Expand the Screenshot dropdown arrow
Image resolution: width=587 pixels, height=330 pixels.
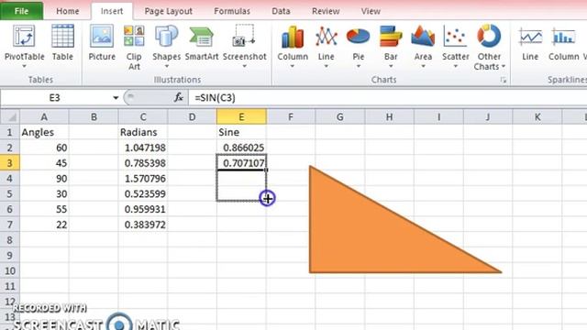(x=245, y=67)
